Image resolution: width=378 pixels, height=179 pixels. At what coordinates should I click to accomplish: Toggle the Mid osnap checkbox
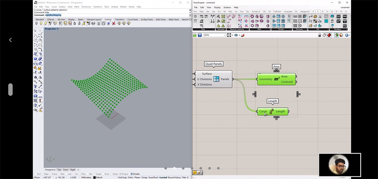[x=59, y=174]
